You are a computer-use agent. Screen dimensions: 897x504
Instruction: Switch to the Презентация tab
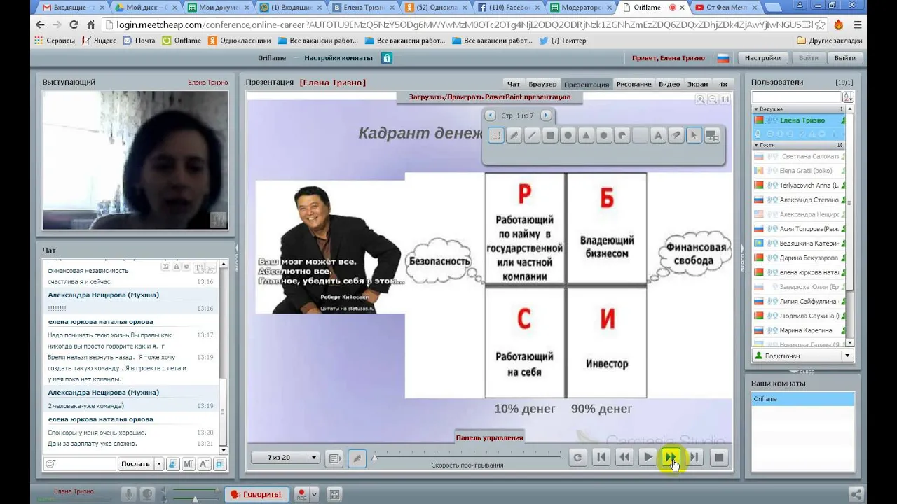click(587, 84)
